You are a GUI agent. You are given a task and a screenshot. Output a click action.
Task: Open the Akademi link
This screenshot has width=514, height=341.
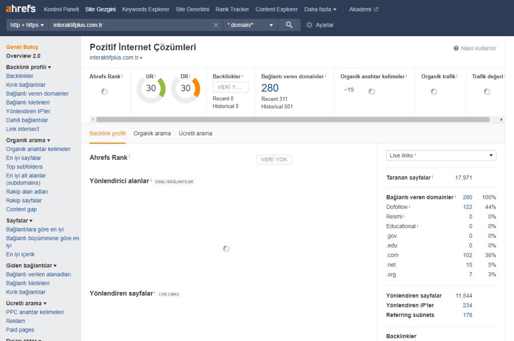(x=360, y=9)
